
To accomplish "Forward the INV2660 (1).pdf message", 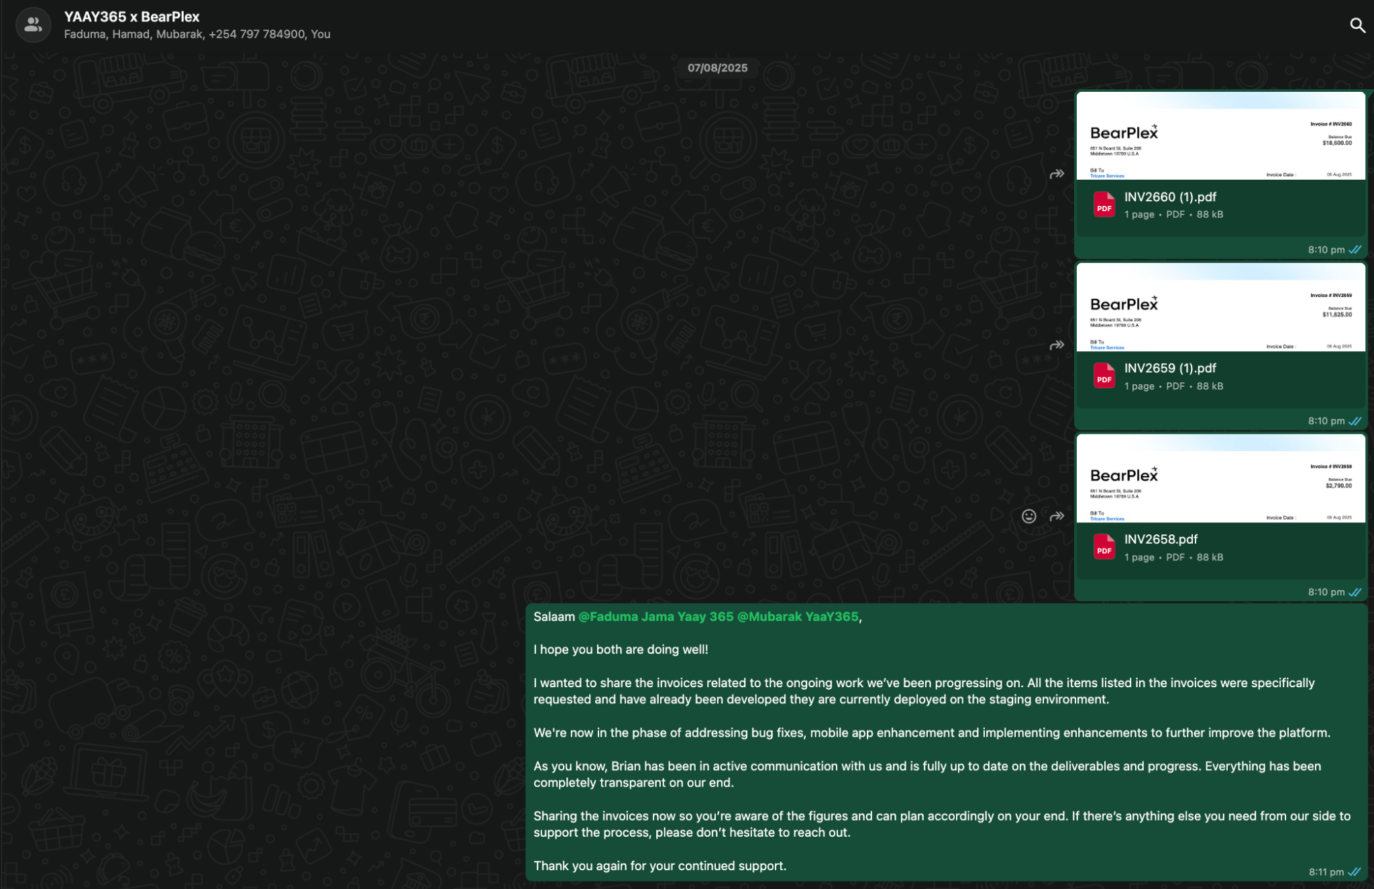I will 1057,174.
